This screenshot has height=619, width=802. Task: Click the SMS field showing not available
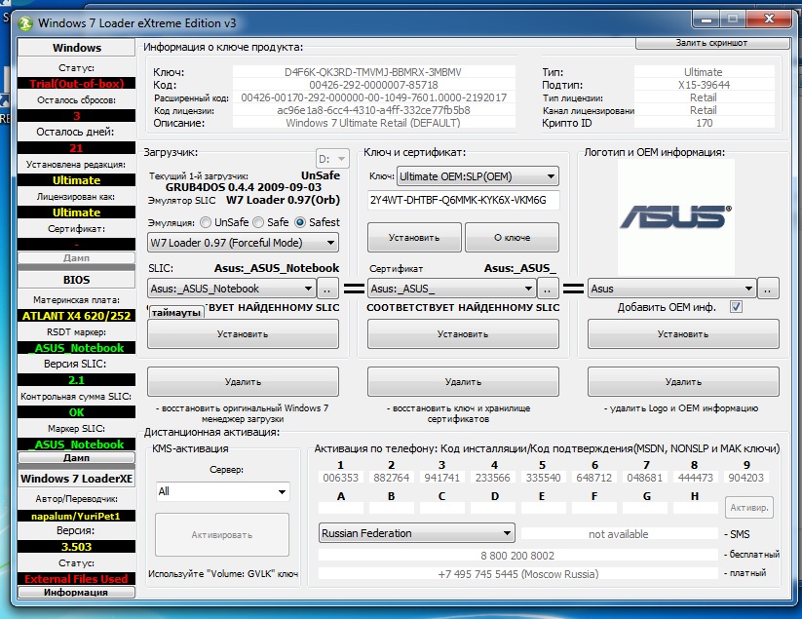619,534
